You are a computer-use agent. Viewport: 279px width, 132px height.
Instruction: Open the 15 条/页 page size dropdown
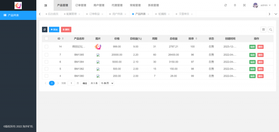(x=107, y=83)
